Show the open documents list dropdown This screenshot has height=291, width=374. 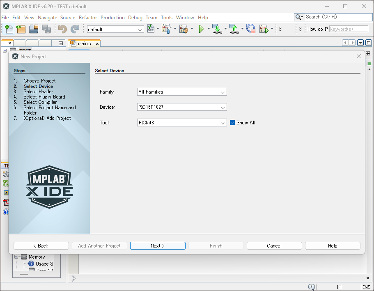360,43
